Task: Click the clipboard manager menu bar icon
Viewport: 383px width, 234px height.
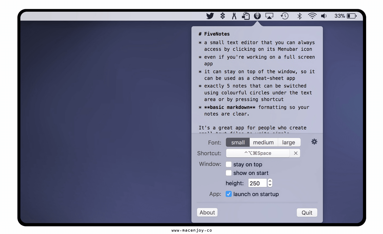Action: coord(246,16)
